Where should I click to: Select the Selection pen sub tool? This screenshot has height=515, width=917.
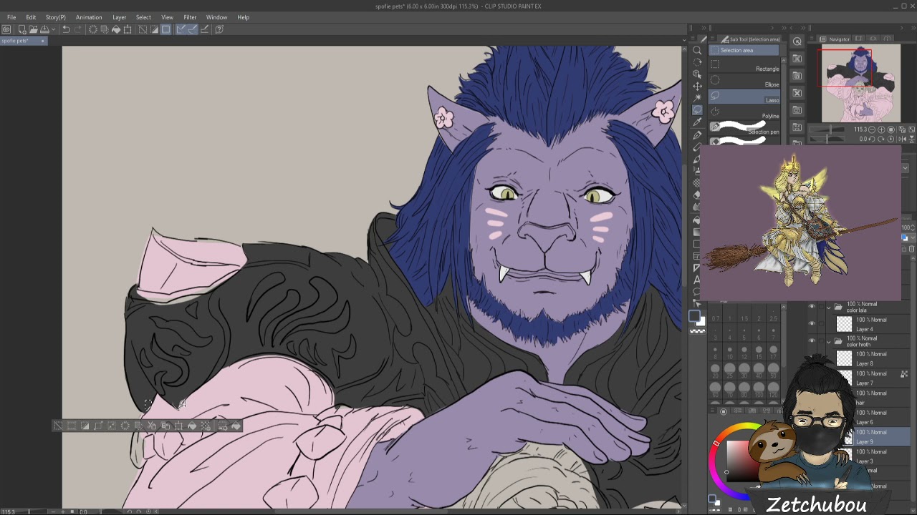click(744, 129)
